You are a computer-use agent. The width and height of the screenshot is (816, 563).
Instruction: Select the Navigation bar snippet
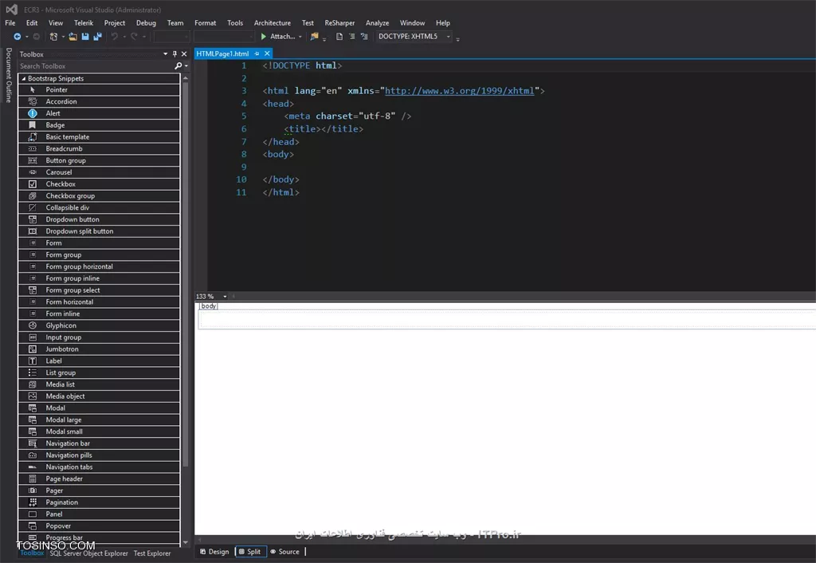99,443
